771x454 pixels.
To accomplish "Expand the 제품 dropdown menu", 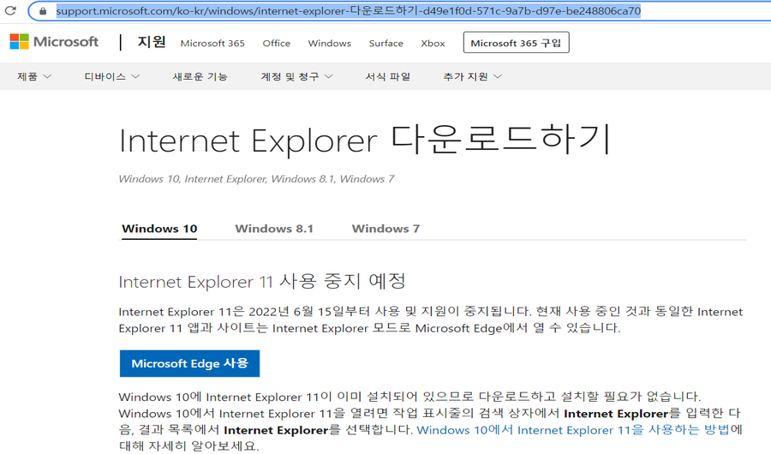I will point(34,76).
